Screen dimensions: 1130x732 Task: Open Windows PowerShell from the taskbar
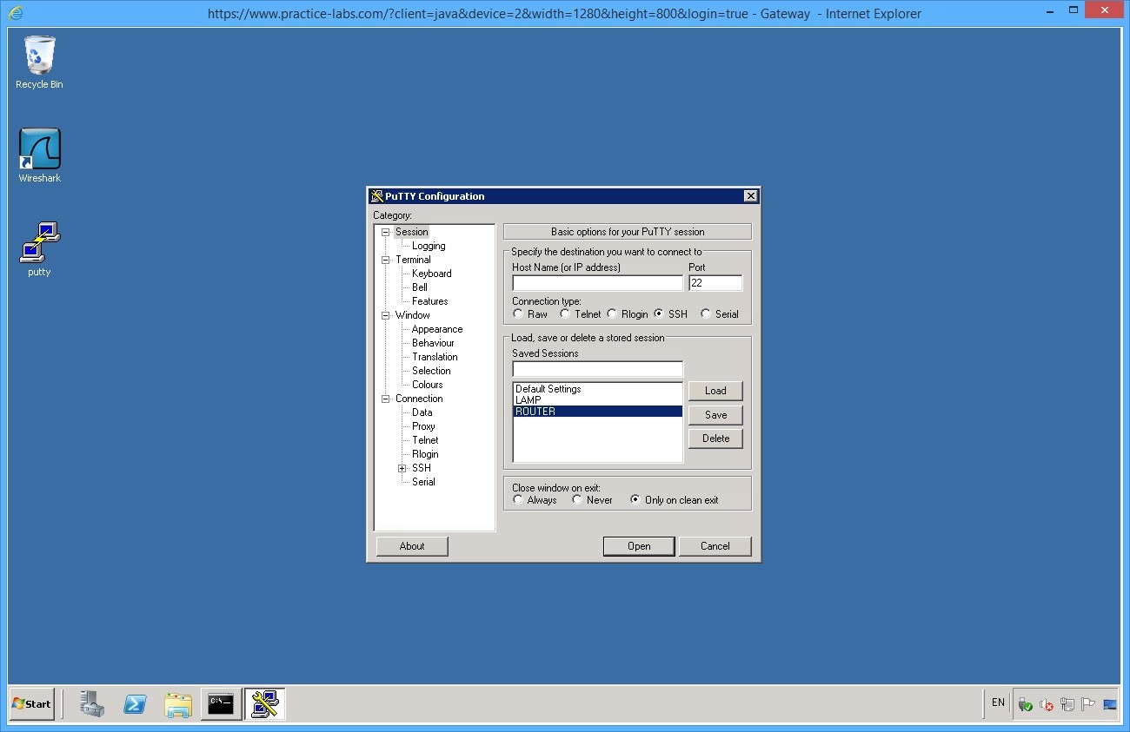pos(135,704)
